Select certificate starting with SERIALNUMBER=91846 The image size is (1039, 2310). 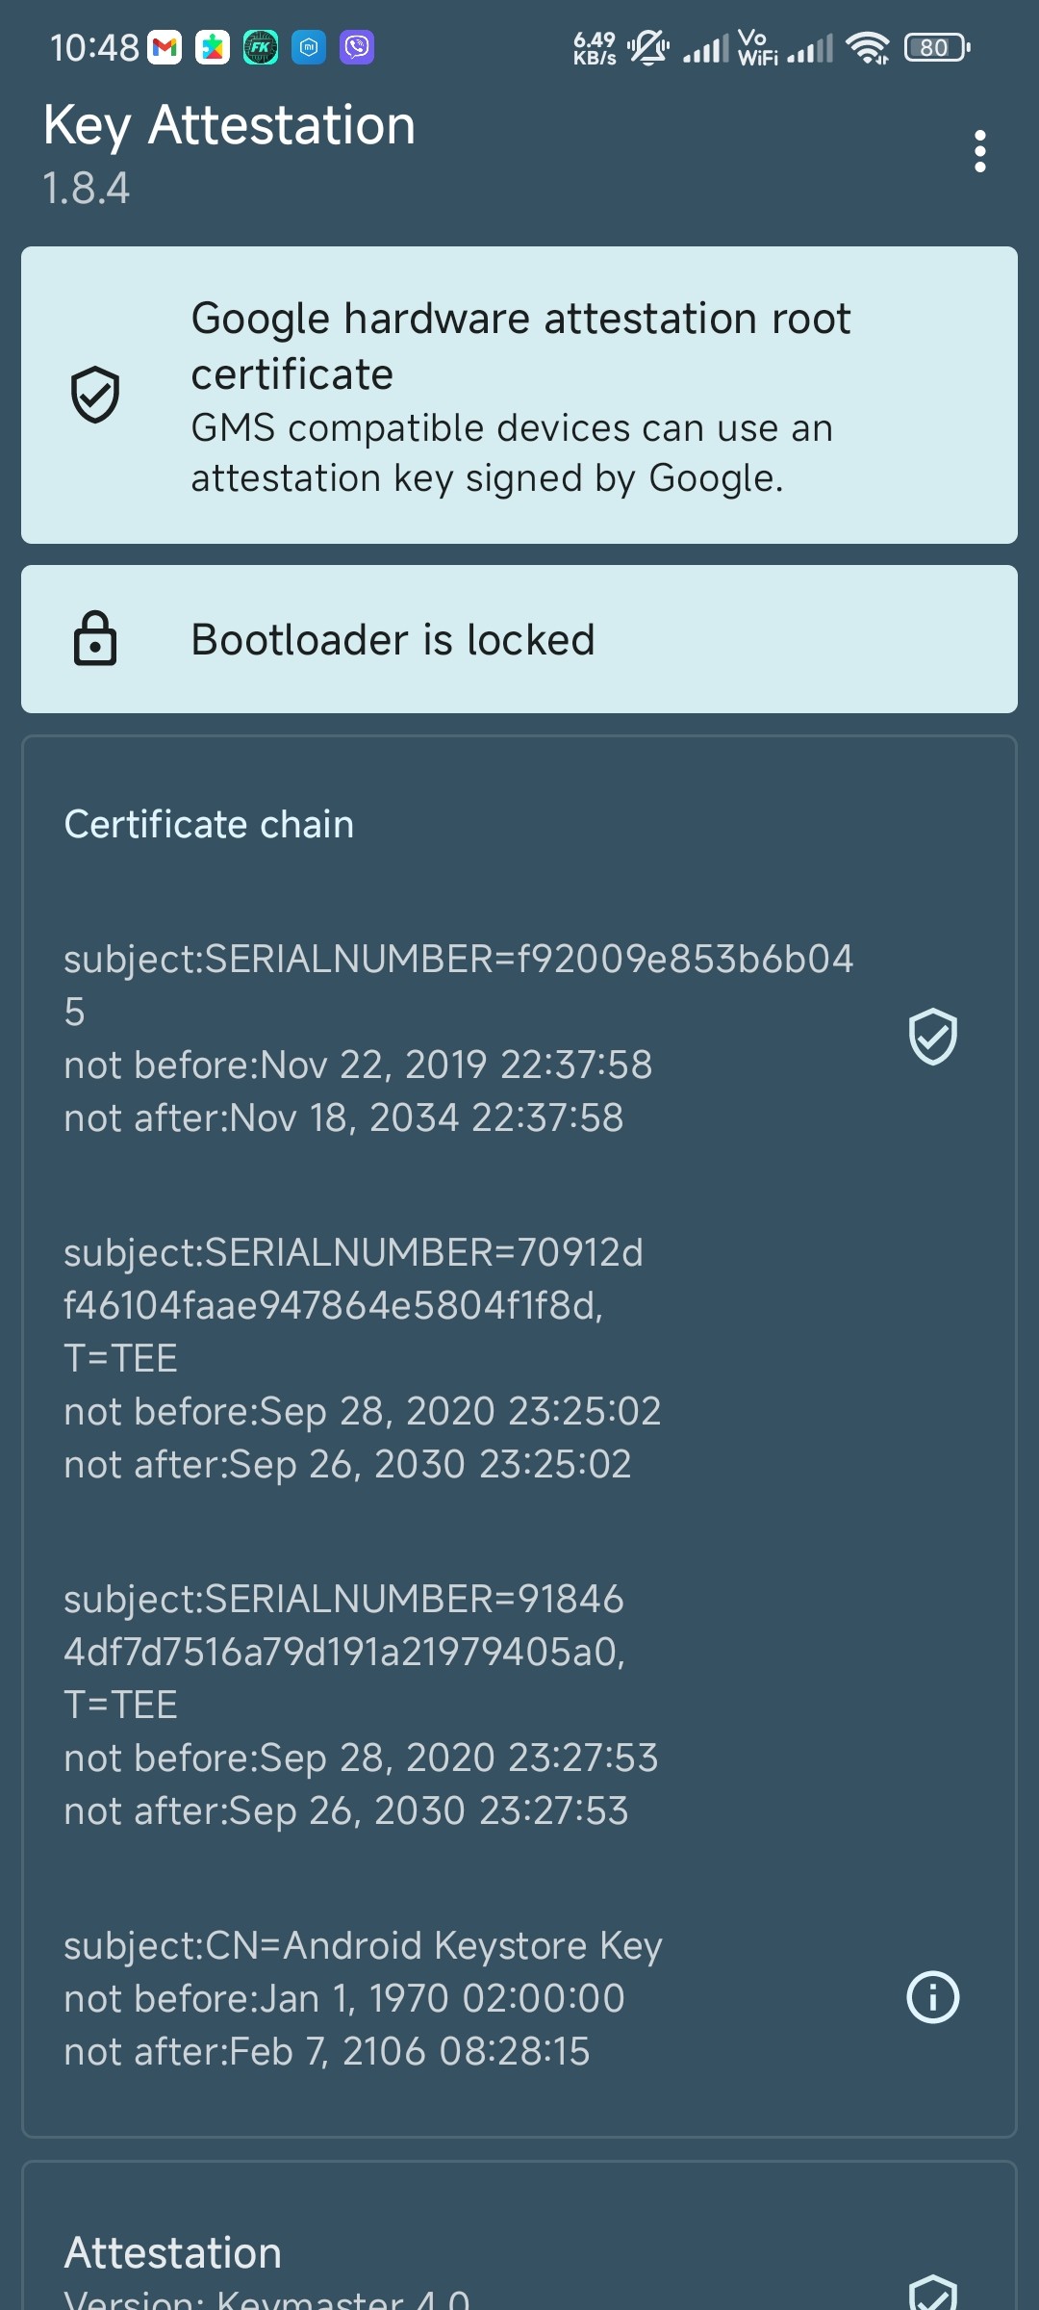519,1705
